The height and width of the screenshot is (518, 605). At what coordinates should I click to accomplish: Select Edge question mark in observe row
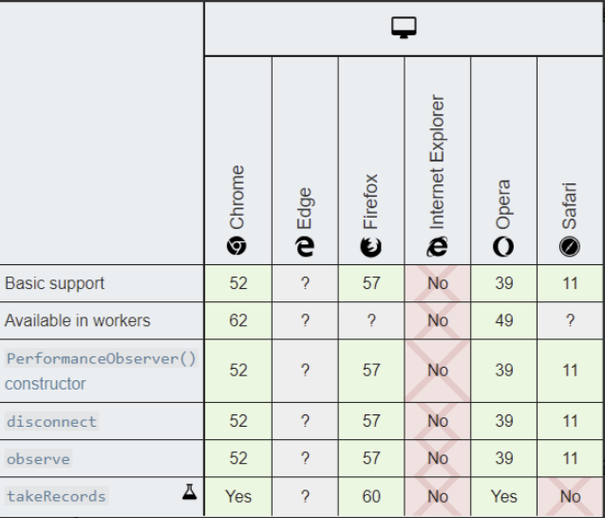(x=305, y=458)
